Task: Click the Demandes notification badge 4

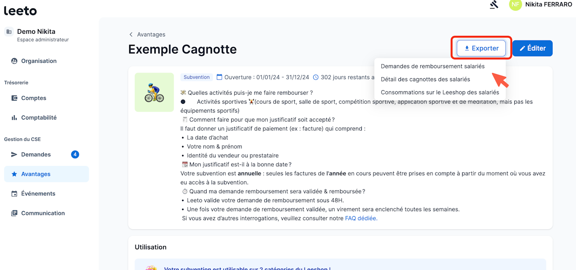Action: tap(75, 155)
